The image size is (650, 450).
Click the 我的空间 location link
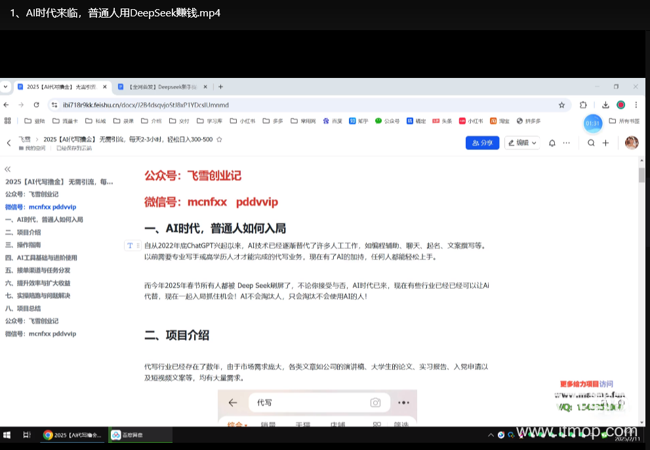32,148
